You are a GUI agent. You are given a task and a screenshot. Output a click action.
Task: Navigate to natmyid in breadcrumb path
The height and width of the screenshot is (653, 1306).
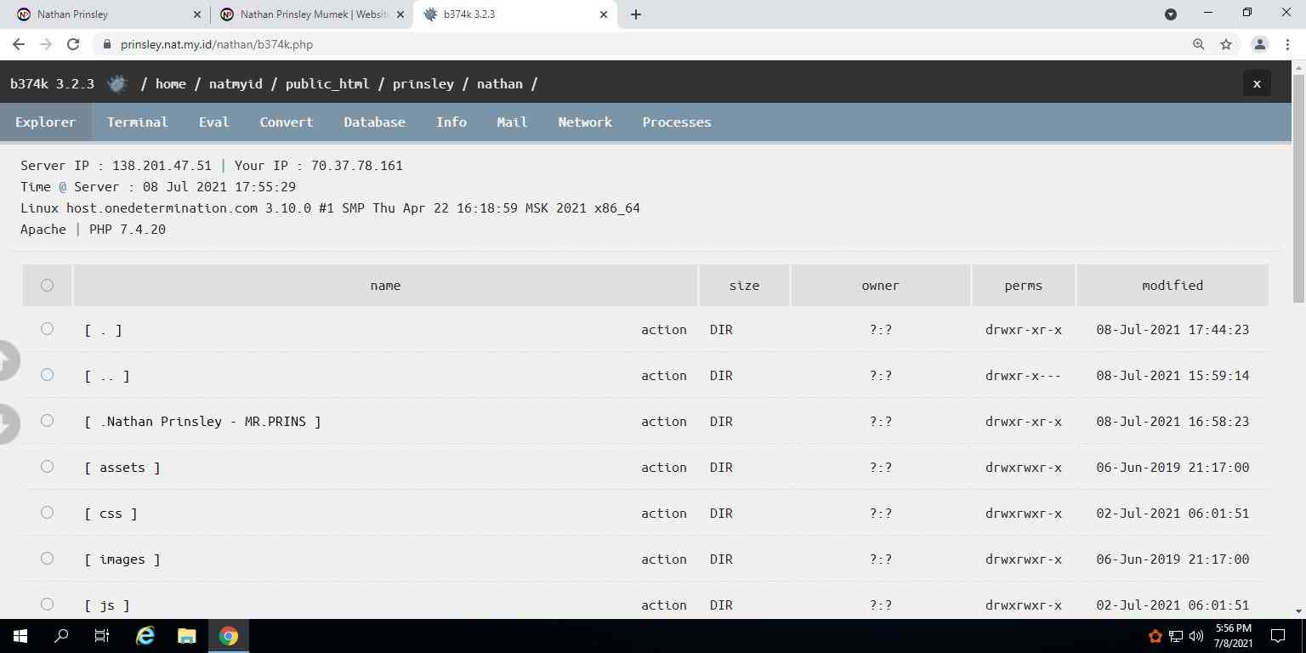tap(236, 83)
